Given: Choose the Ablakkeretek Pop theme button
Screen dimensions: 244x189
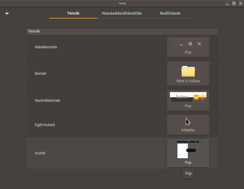Looking at the screenshot, I should tap(188, 47).
